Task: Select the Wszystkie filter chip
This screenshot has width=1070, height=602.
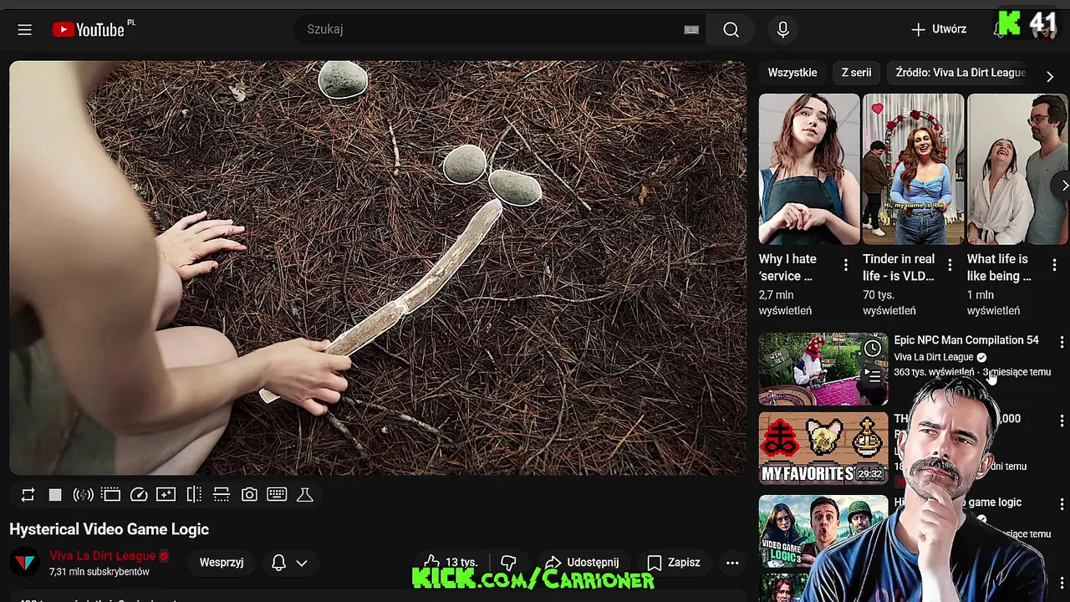Action: click(x=792, y=73)
